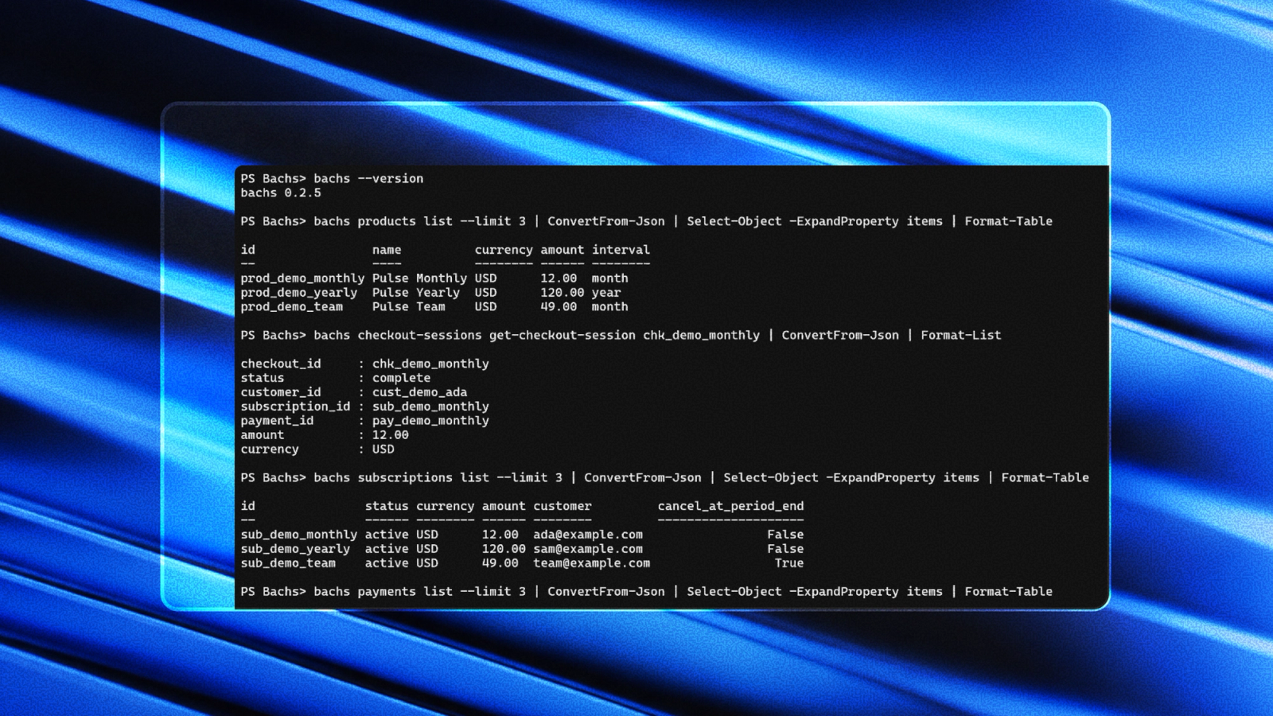Click the version output 'bachs 0.2.5'

point(281,193)
